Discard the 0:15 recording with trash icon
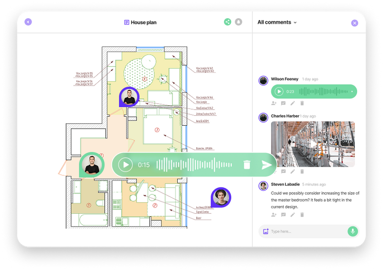The height and width of the screenshot is (270, 383). (x=247, y=165)
